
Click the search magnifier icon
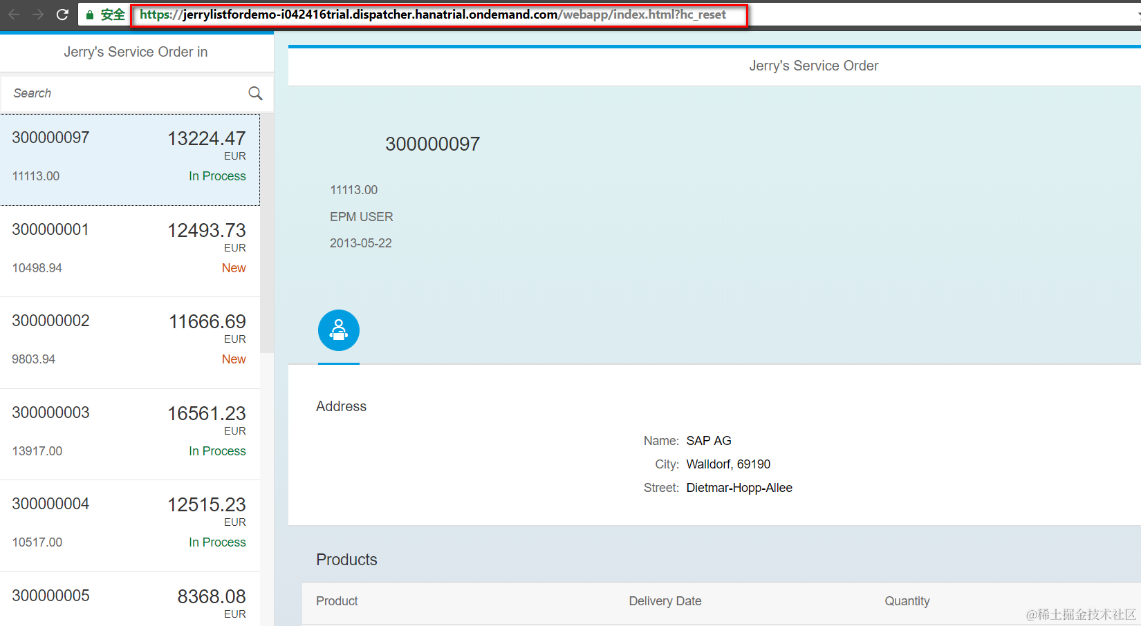pyautogui.click(x=255, y=93)
